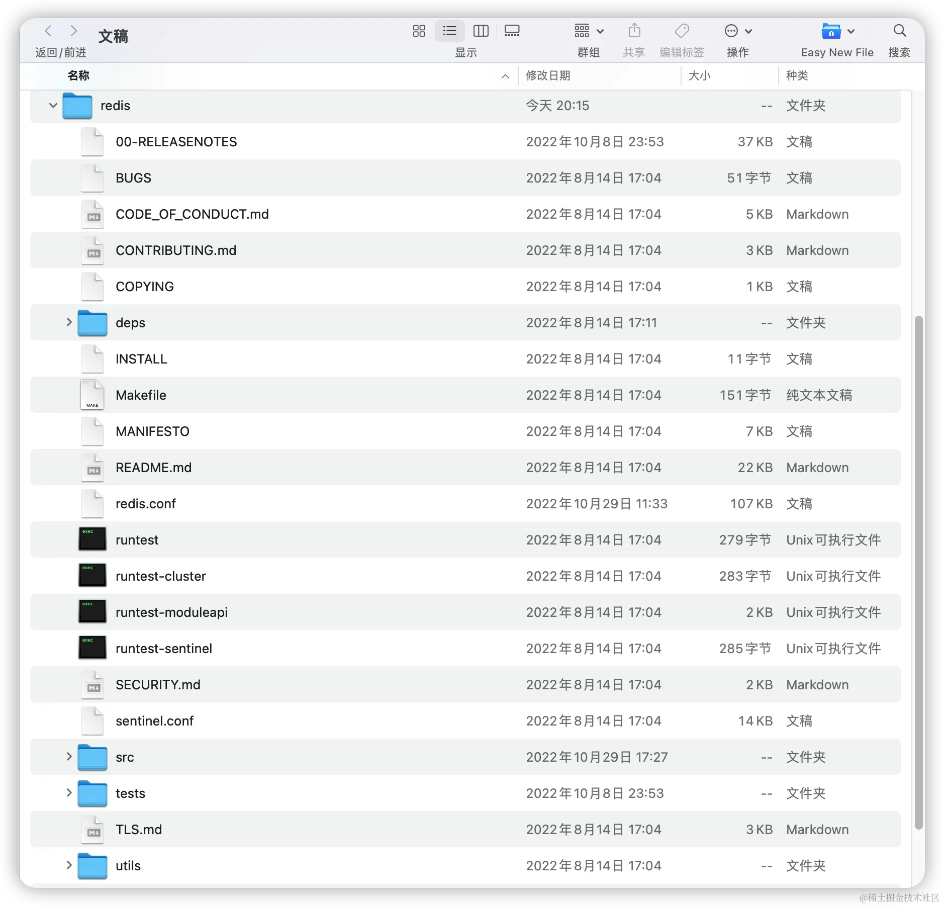Select CODE_OF_CONDUCT.md markdown icon

92,214
